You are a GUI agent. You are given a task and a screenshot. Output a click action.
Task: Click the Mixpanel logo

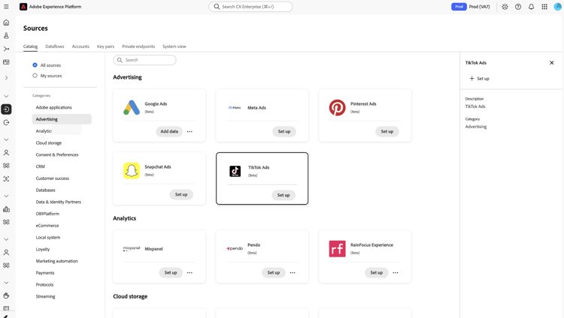click(x=132, y=248)
